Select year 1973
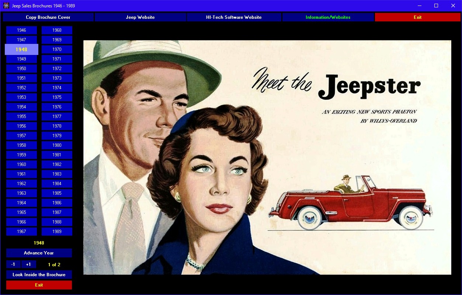This screenshot has width=462, height=295. (57, 78)
